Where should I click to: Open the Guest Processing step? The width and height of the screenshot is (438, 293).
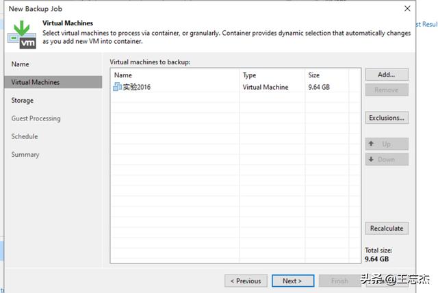click(36, 118)
